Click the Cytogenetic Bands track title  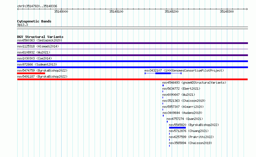pyautogui.click(x=34, y=21)
